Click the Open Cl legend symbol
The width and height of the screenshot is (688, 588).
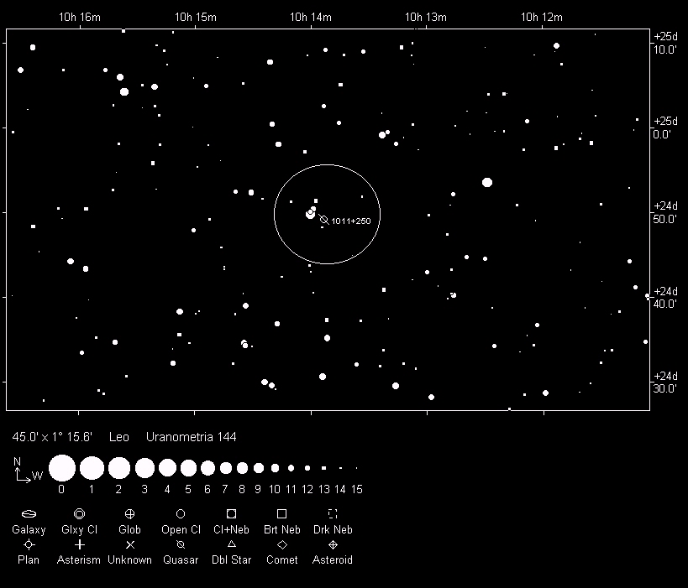click(x=181, y=513)
